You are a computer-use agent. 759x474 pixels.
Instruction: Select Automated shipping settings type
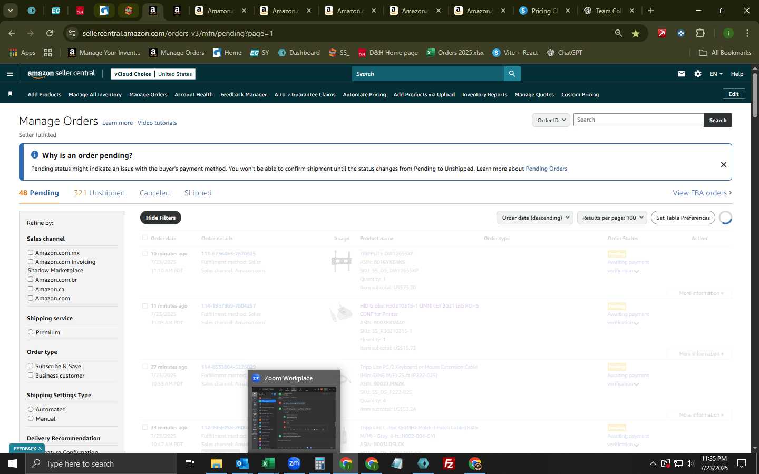(x=31, y=409)
